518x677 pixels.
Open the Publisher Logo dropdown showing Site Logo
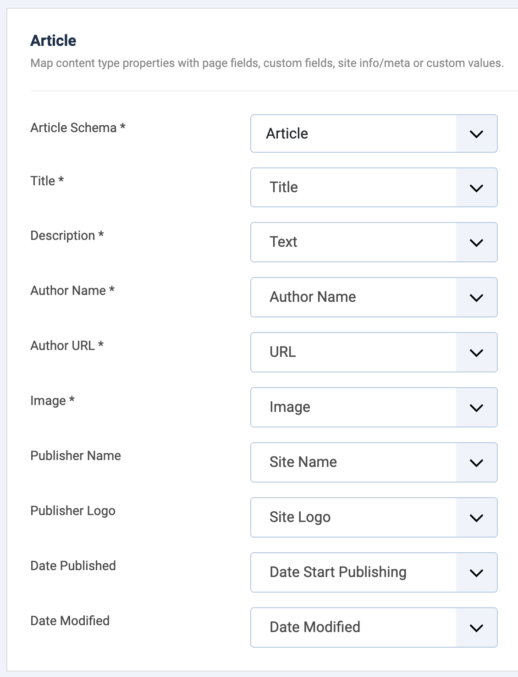(x=374, y=517)
